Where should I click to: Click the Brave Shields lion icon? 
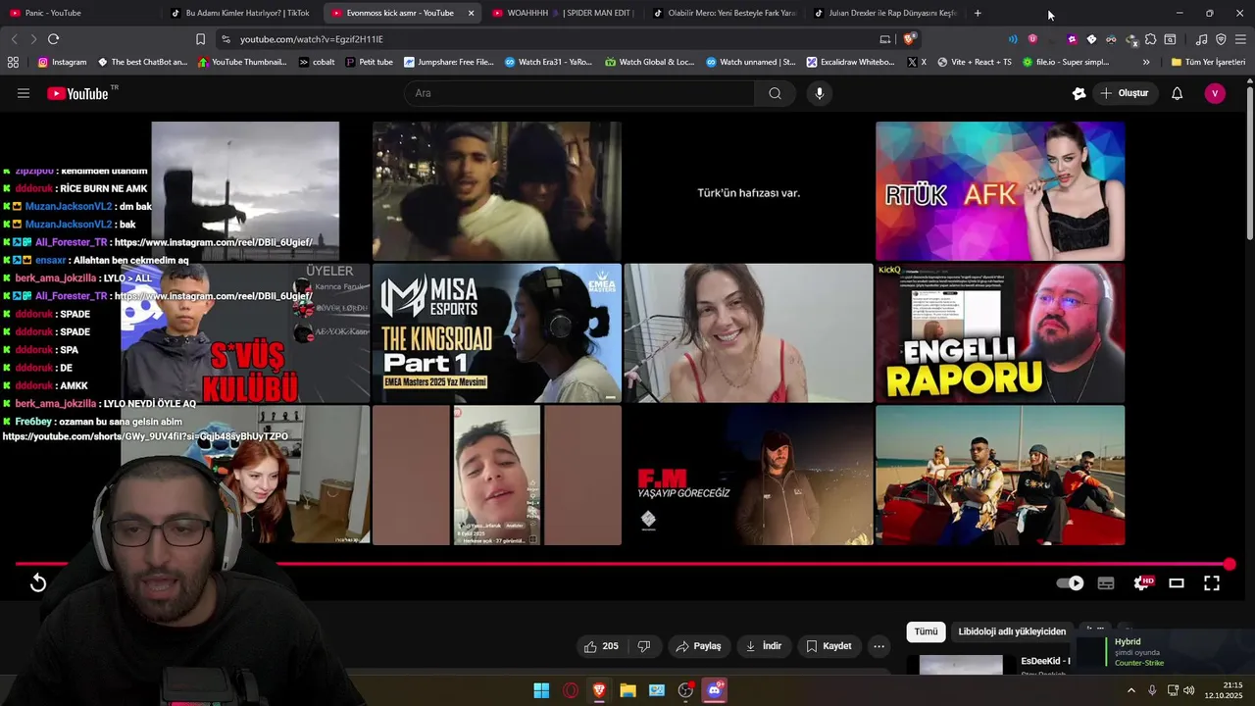tap(910, 39)
